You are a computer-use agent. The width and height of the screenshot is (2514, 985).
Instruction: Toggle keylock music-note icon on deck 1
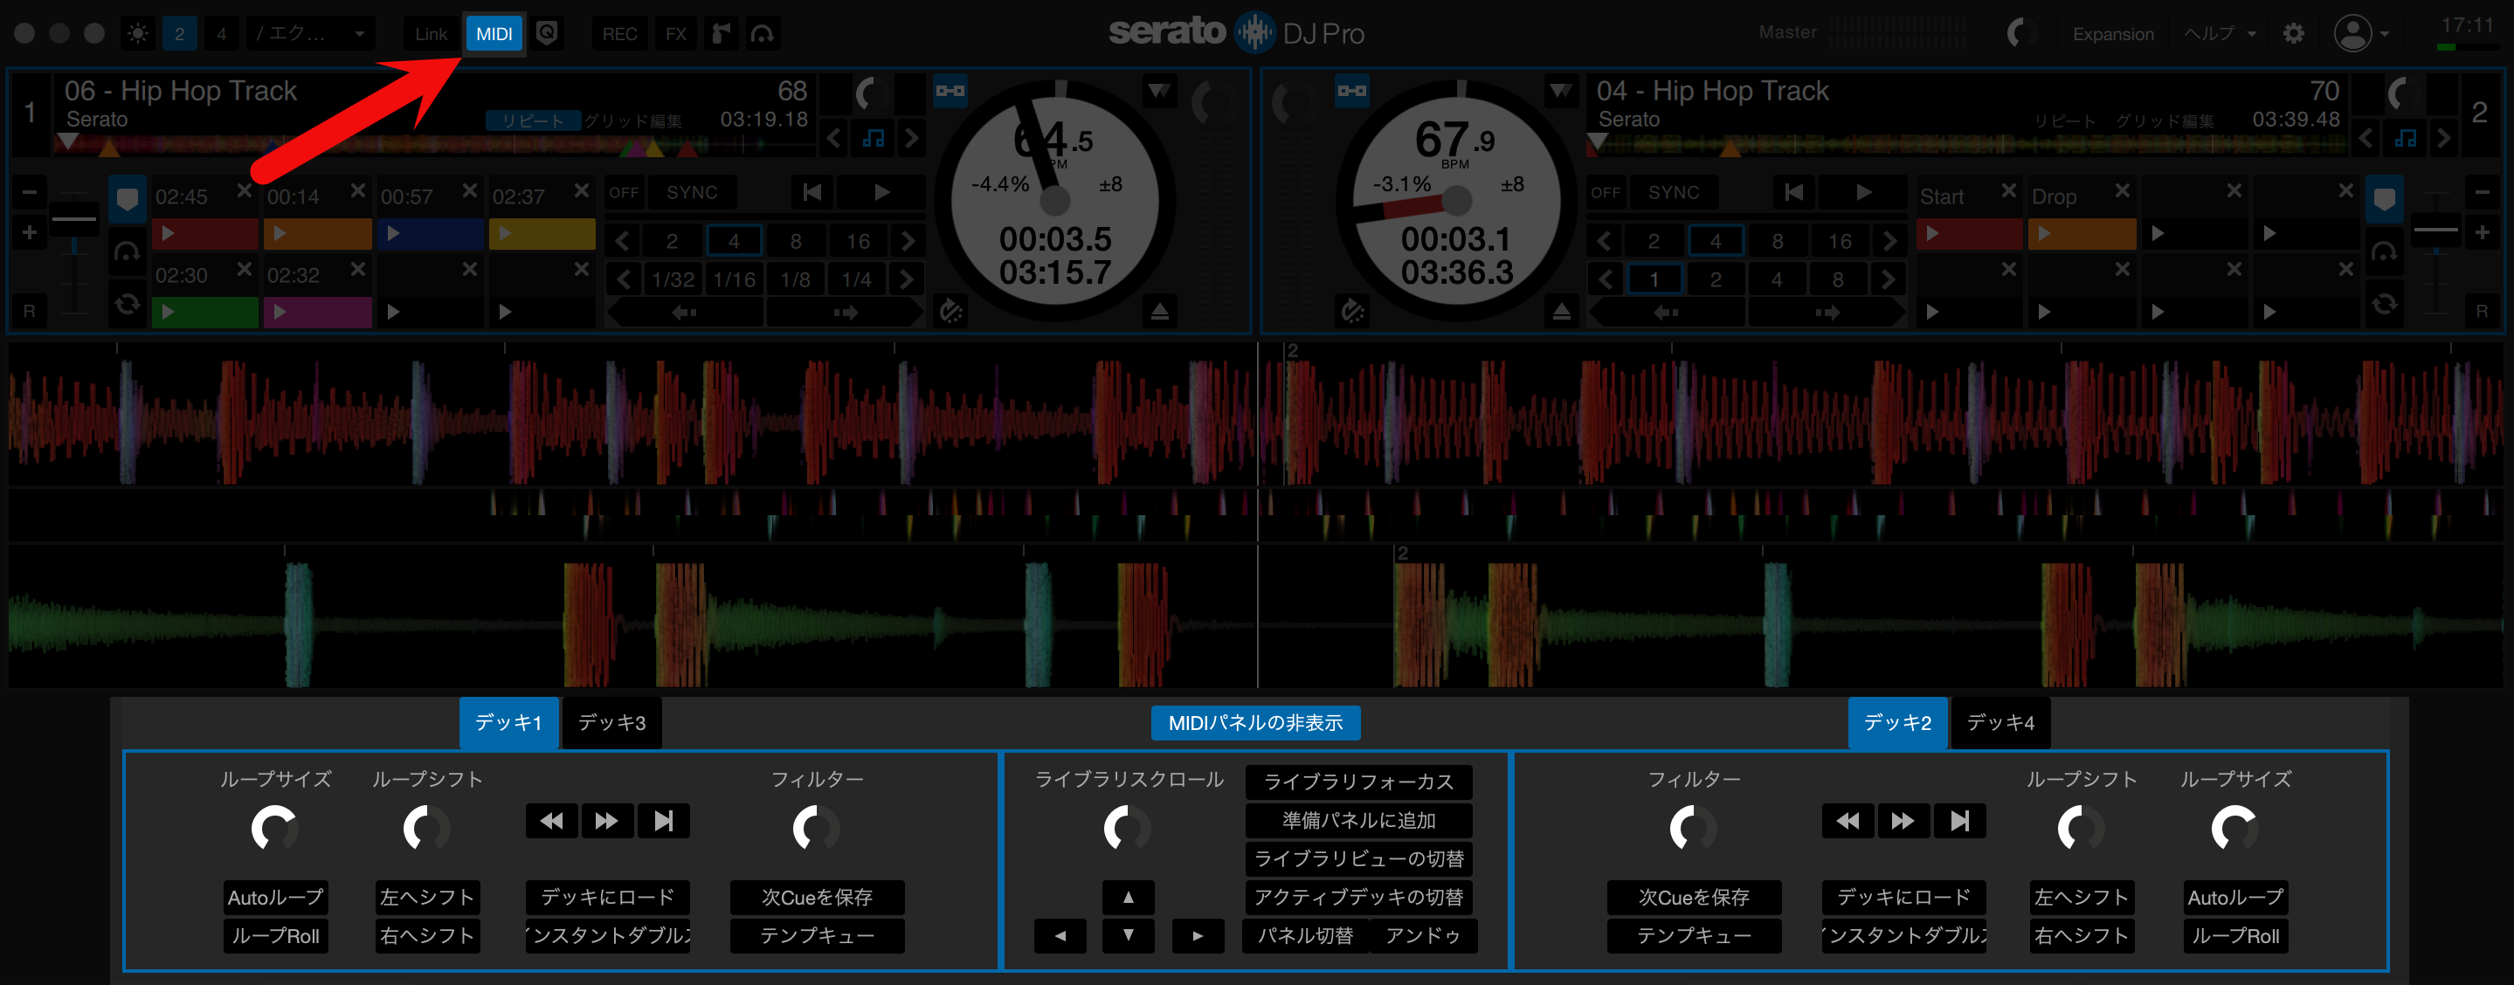(x=873, y=137)
